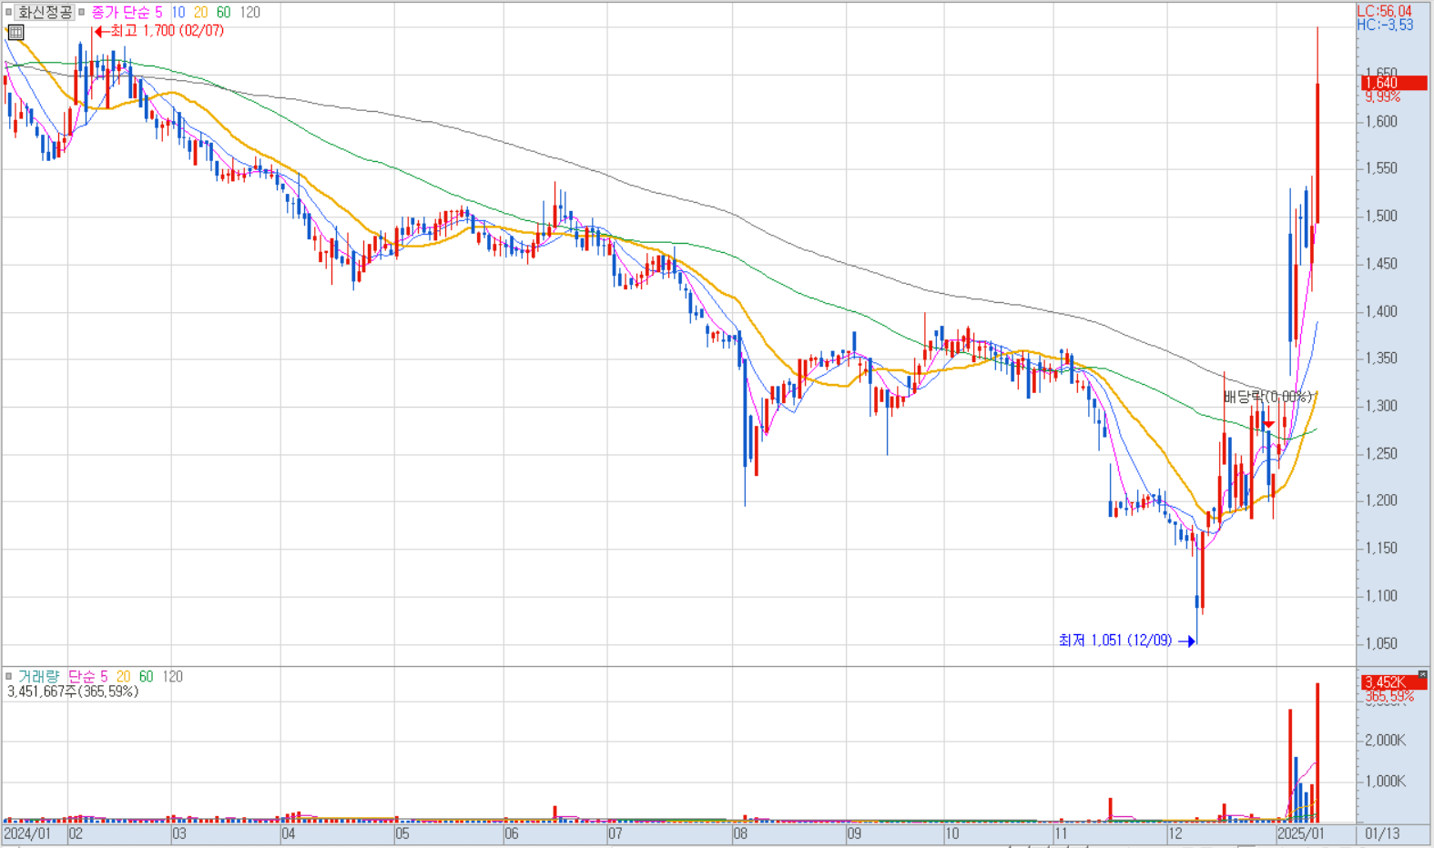Viewport: 1434px width, 848px height.
Task: Select the volume 120-day average label
Action: click(x=173, y=676)
